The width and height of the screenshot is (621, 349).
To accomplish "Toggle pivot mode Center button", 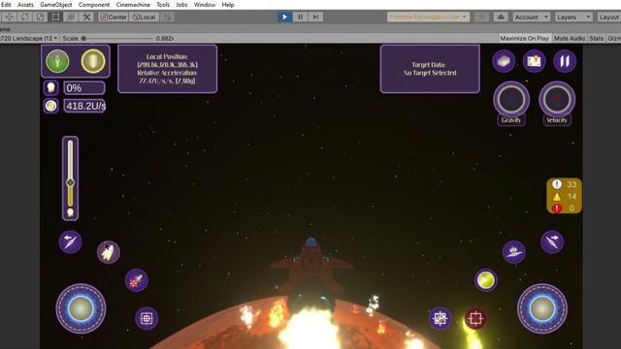I will 114,17.
